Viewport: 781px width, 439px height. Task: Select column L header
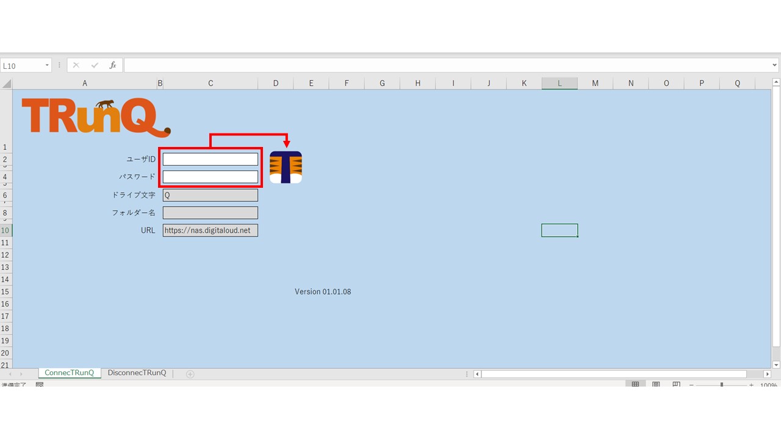tap(560, 84)
